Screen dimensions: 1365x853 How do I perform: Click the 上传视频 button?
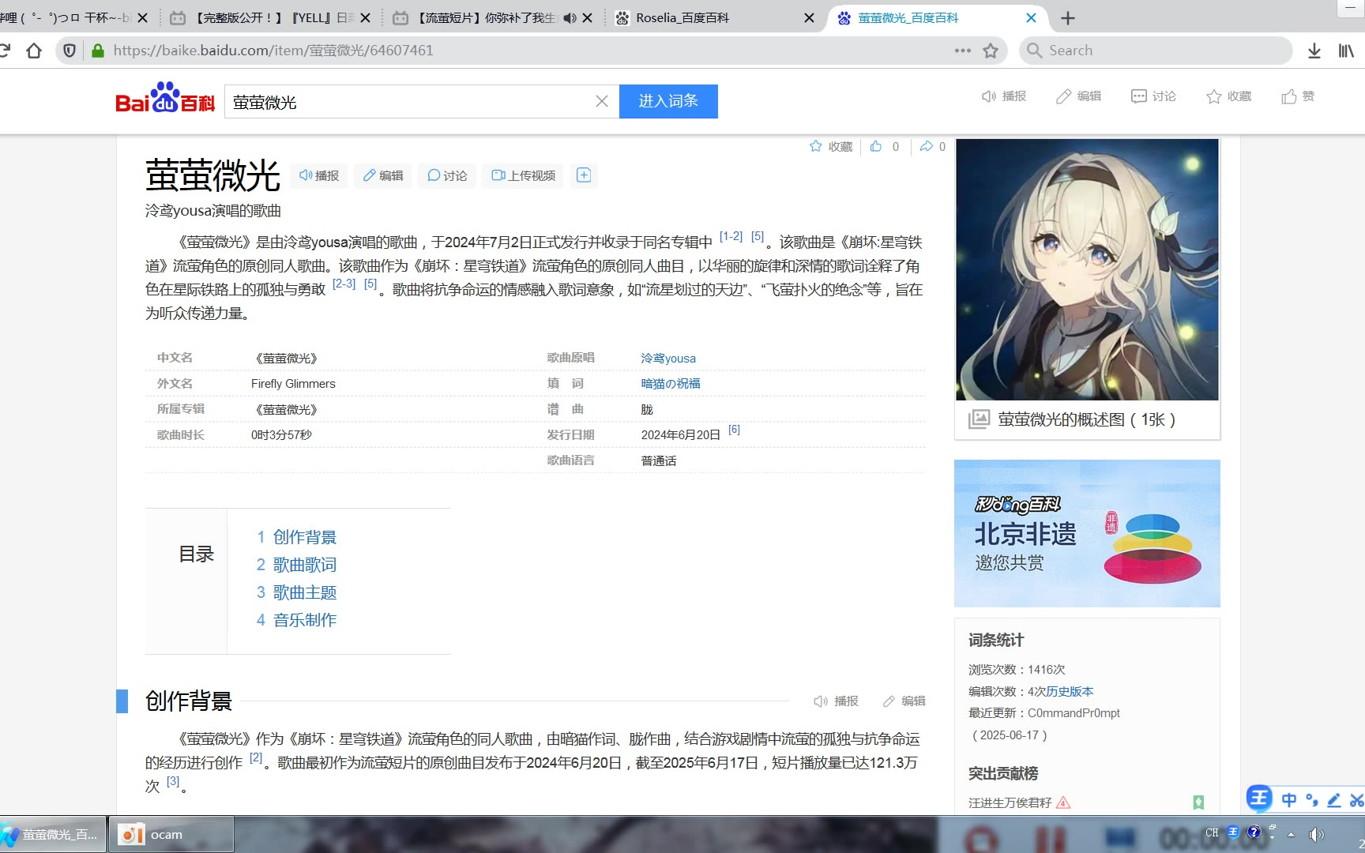coord(524,175)
